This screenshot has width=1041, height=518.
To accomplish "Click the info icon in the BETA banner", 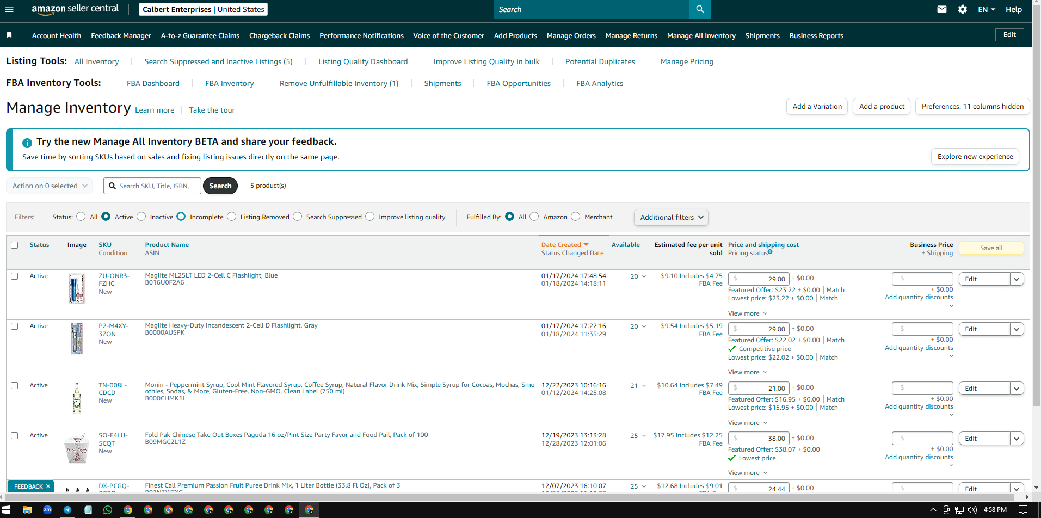I will click(27, 143).
